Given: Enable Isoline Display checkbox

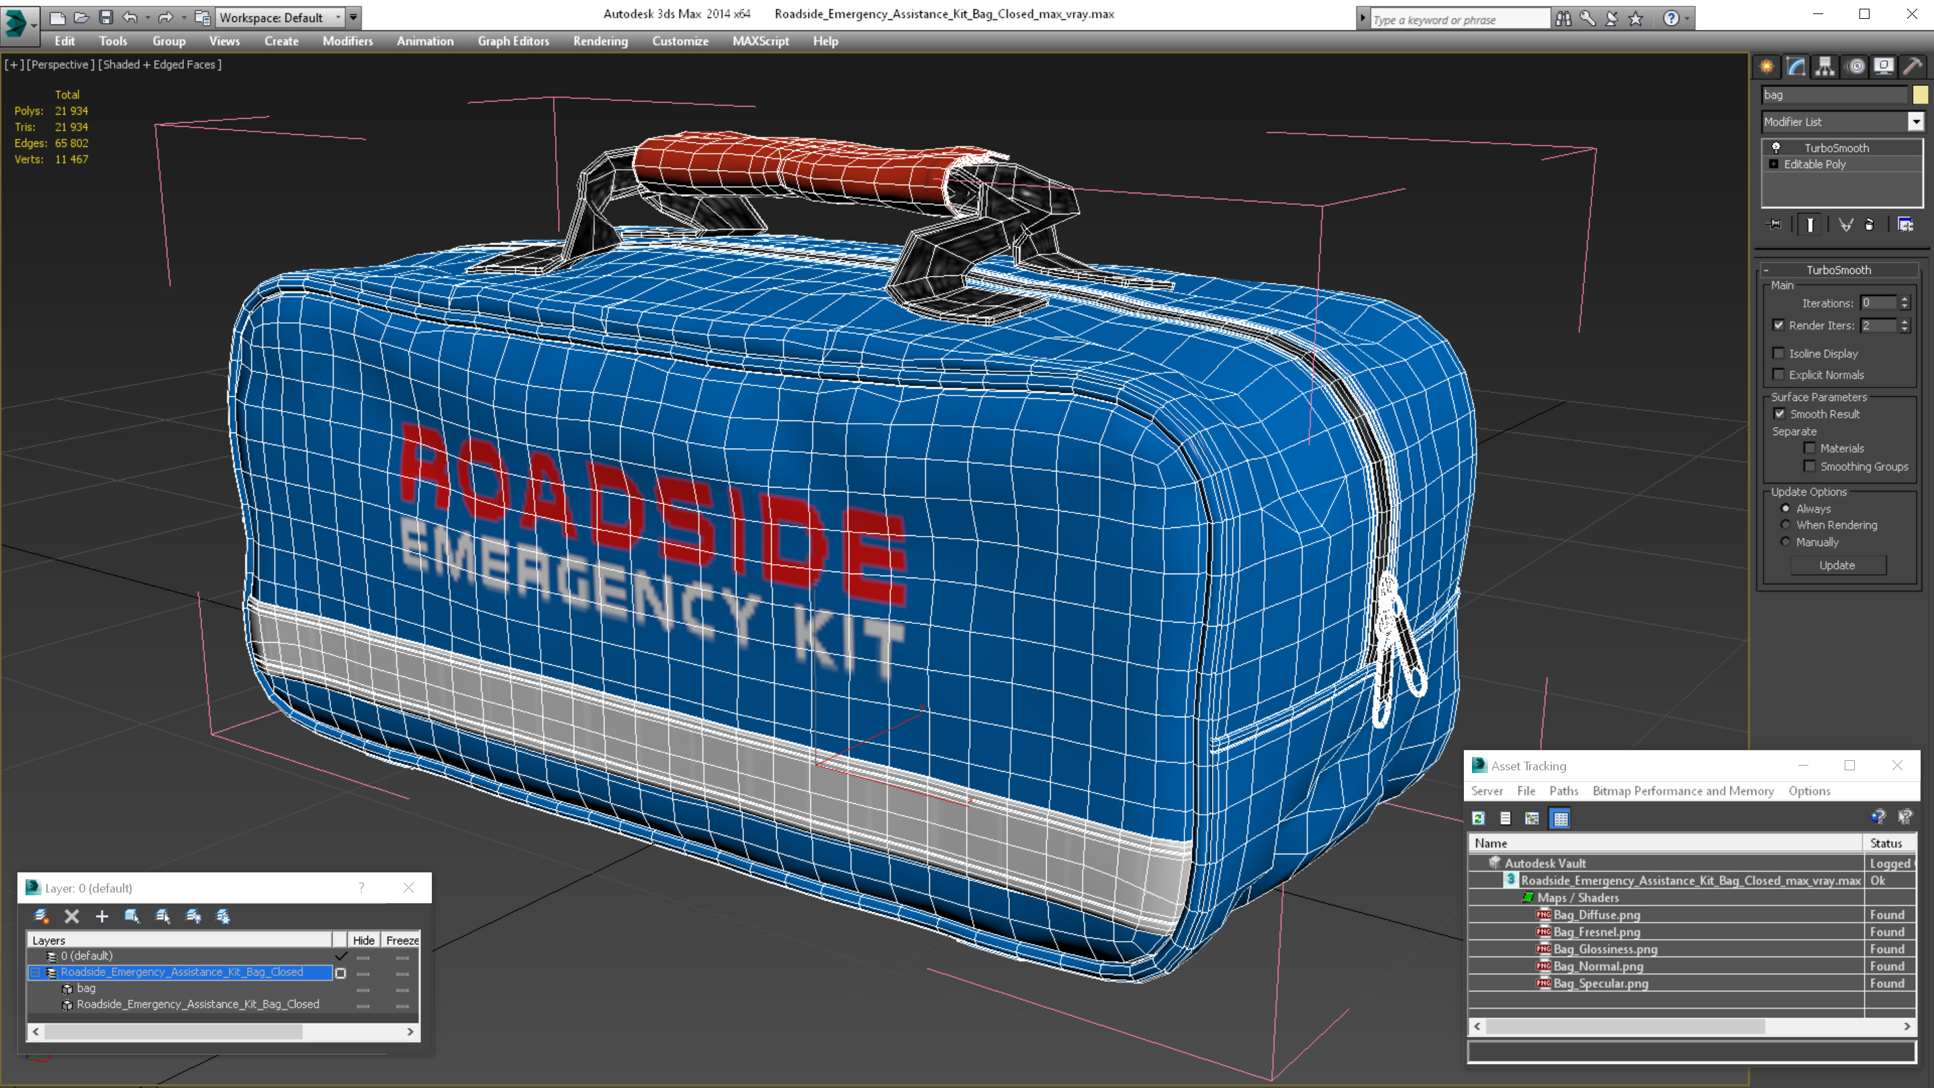Looking at the screenshot, I should click(x=1779, y=353).
